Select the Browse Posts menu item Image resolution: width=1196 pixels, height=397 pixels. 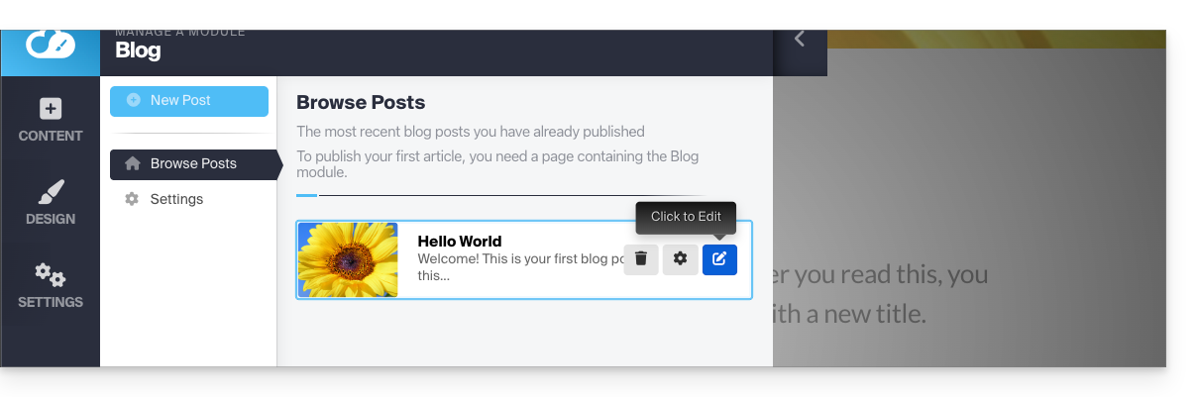tap(193, 164)
